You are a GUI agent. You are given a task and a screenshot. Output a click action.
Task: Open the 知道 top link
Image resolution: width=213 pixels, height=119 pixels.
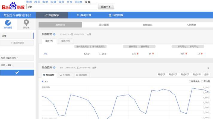point(53,2)
